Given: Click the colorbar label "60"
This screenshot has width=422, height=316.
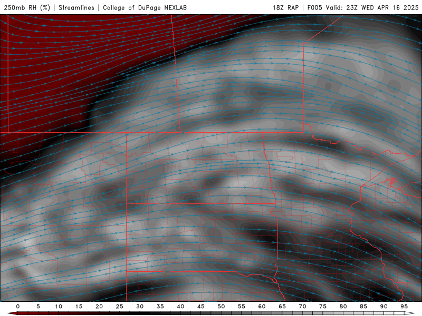Looking at the screenshot, I should pyautogui.click(x=262, y=307).
